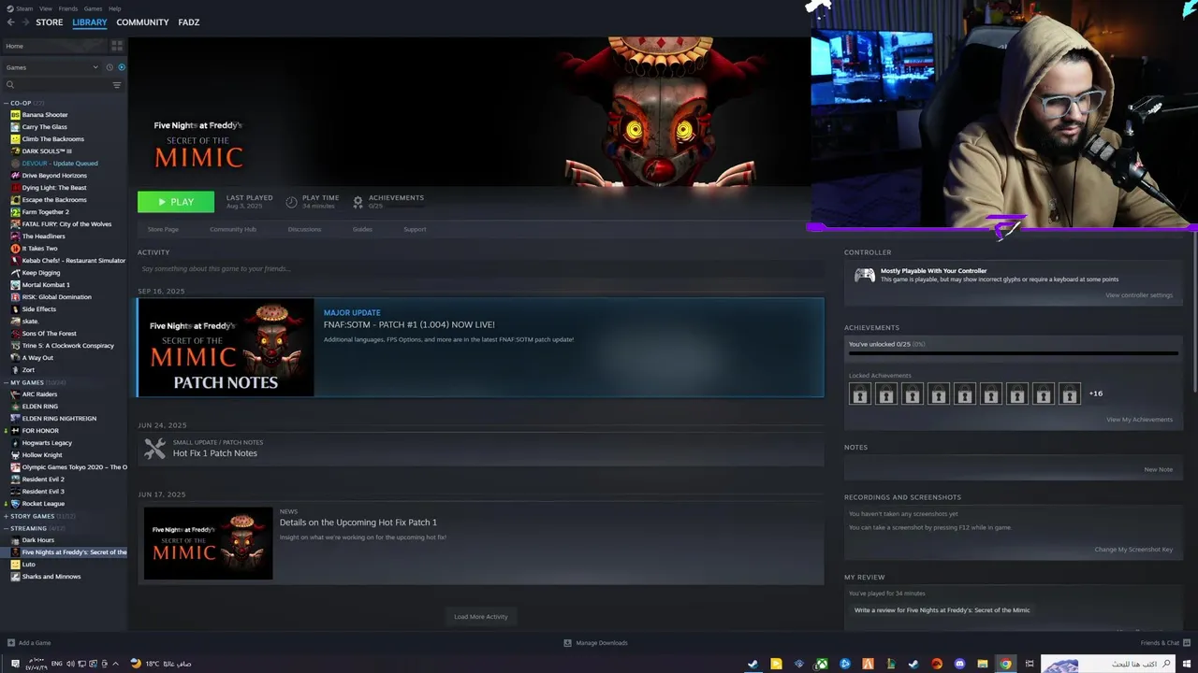
Task: Click the first locked achievement icon
Action: [x=859, y=394]
